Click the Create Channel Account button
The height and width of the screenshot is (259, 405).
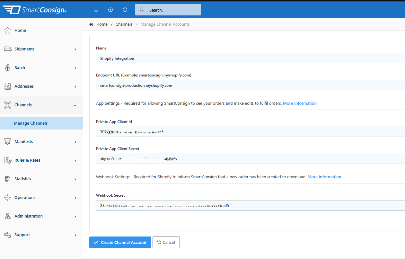[120, 242]
